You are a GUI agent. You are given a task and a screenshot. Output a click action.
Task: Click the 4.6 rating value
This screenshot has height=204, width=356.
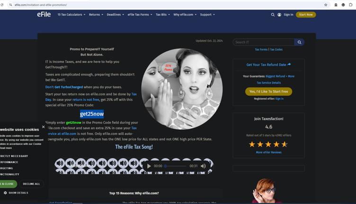268,127
